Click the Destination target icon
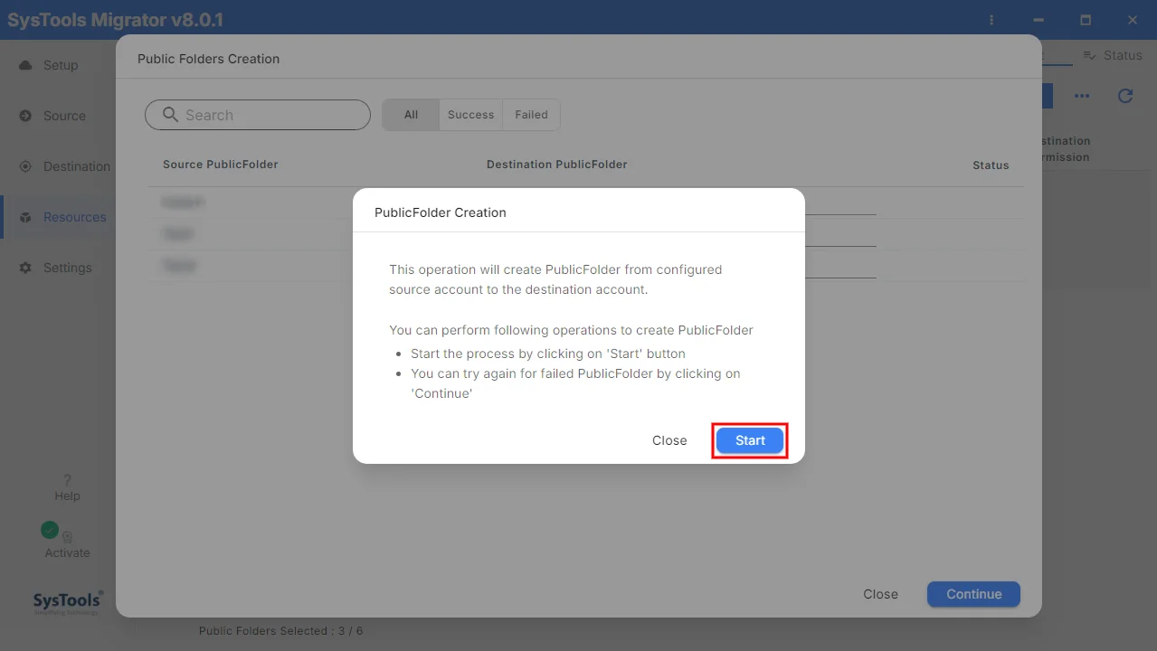Image resolution: width=1157 pixels, height=651 pixels. [25, 166]
